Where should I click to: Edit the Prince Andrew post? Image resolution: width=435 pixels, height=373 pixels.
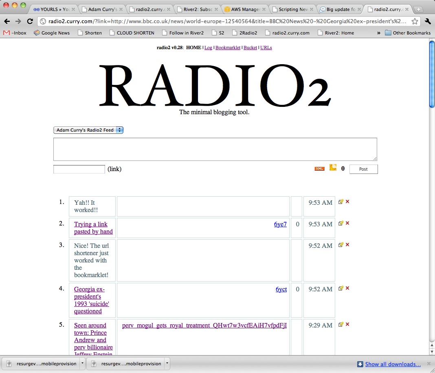click(341, 325)
